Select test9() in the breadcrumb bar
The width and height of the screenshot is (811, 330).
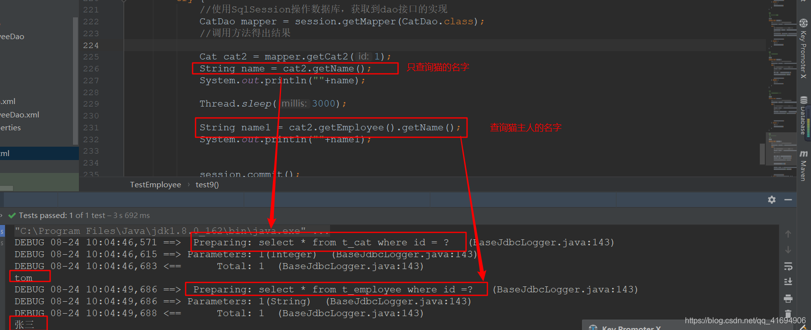(207, 185)
